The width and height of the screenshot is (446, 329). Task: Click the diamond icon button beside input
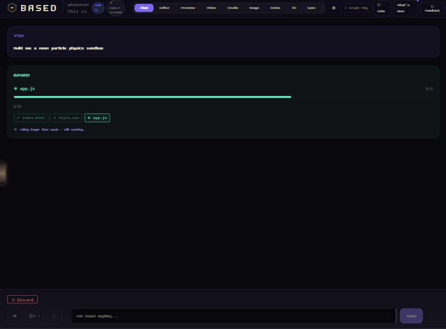pyautogui.click(x=15, y=316)
